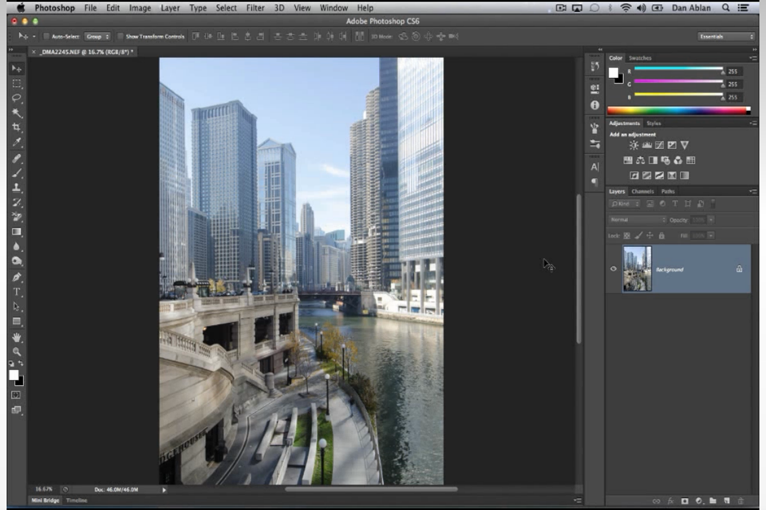Image resolution: width=766 pixels, height=510 pixels.
Task: Open the Normal blend mode dropdown
Action: point(637,219)
